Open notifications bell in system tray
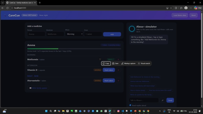 (200, 111)
